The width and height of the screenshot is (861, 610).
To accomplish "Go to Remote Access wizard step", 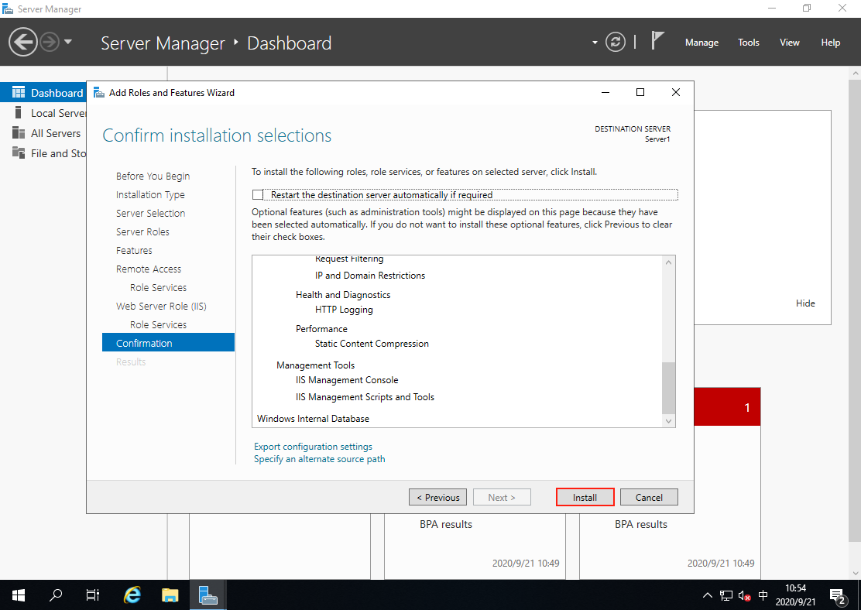I will point(148,269).
